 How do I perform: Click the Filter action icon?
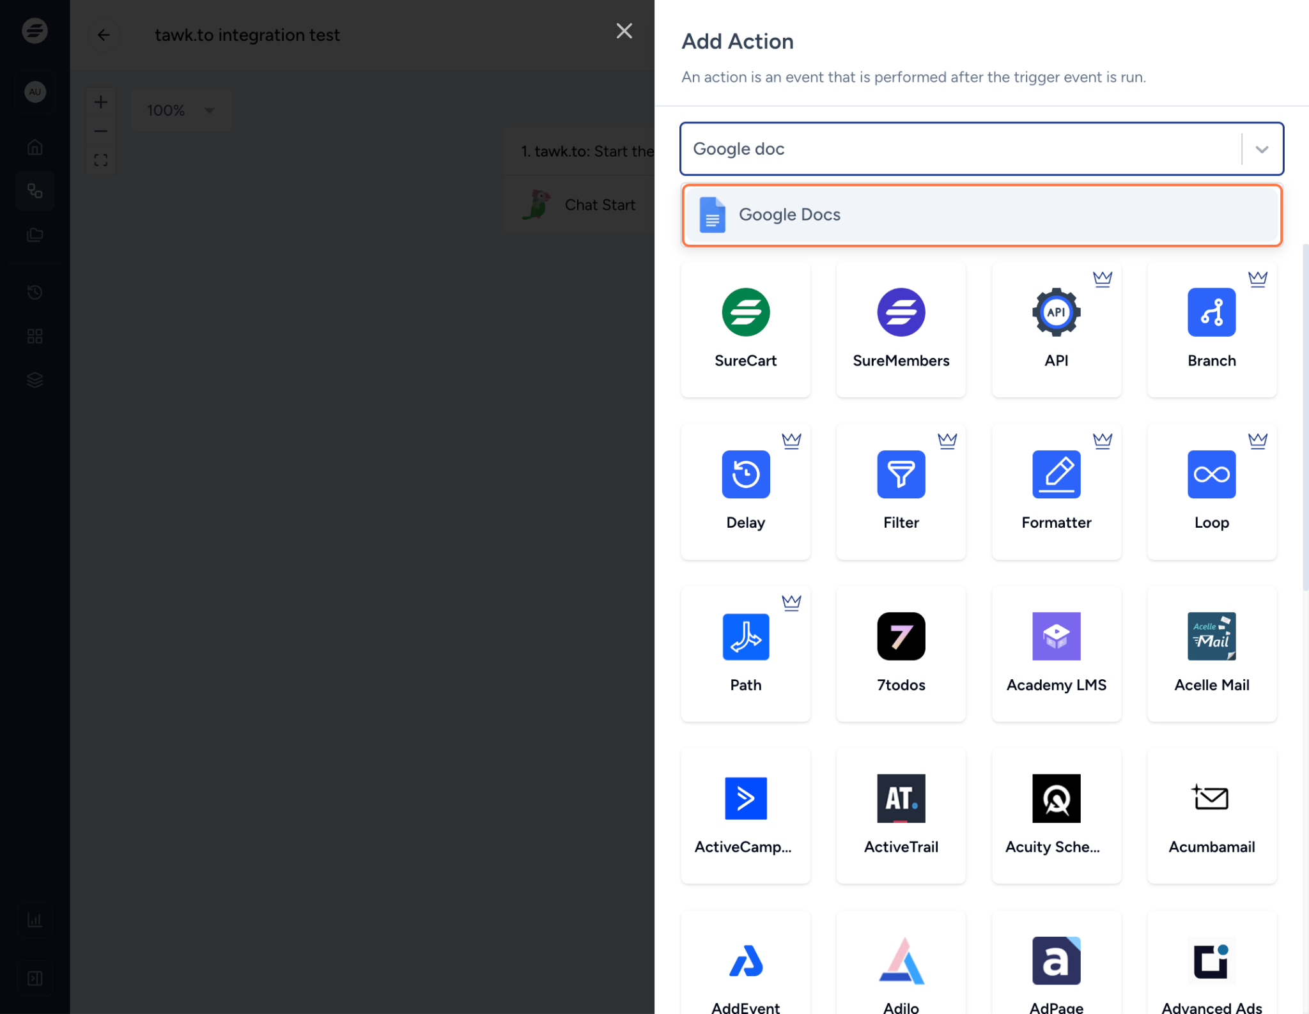tap(901, 473)
